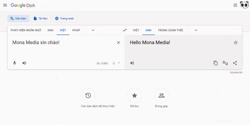Choose PHÁP as source language
This screenshot has height=125, width=250.
coord(76,30)
